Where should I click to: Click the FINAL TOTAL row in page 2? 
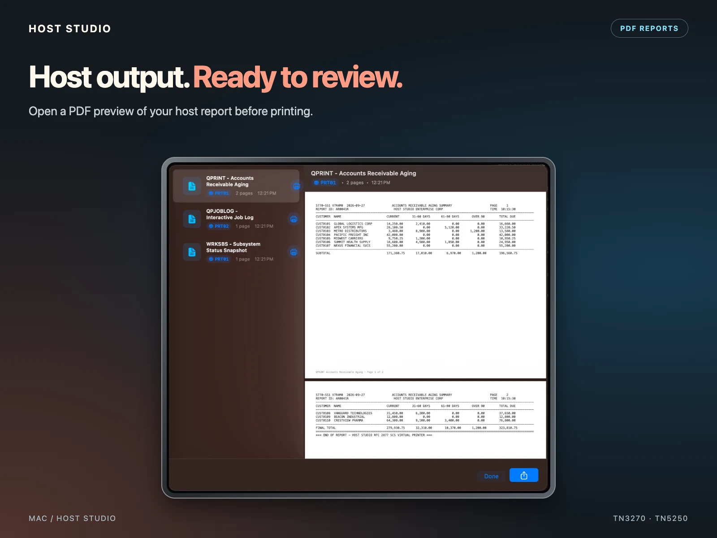(416, 428)
